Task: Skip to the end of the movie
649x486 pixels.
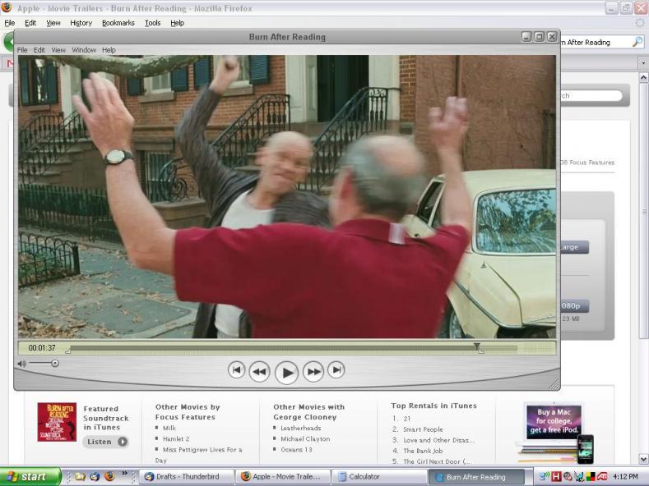Action: [336, 370]
